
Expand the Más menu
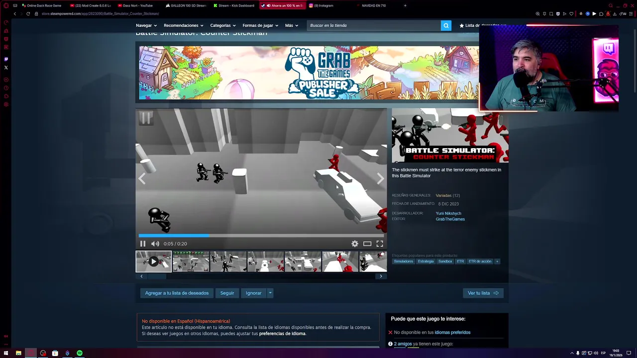[x=292, y=25]
